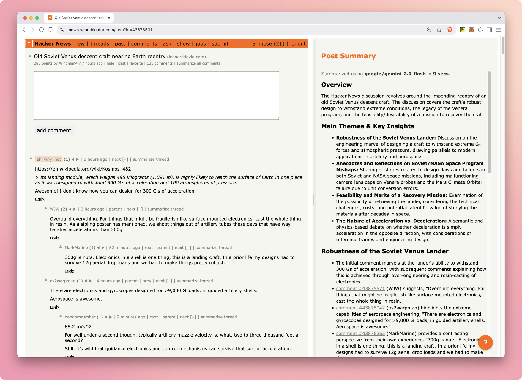
Task: Go to the 'ask' section
Action: coord(167,44)
